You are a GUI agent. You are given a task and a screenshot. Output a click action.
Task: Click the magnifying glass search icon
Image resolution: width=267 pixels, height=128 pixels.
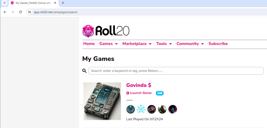[x=84, y=71]
